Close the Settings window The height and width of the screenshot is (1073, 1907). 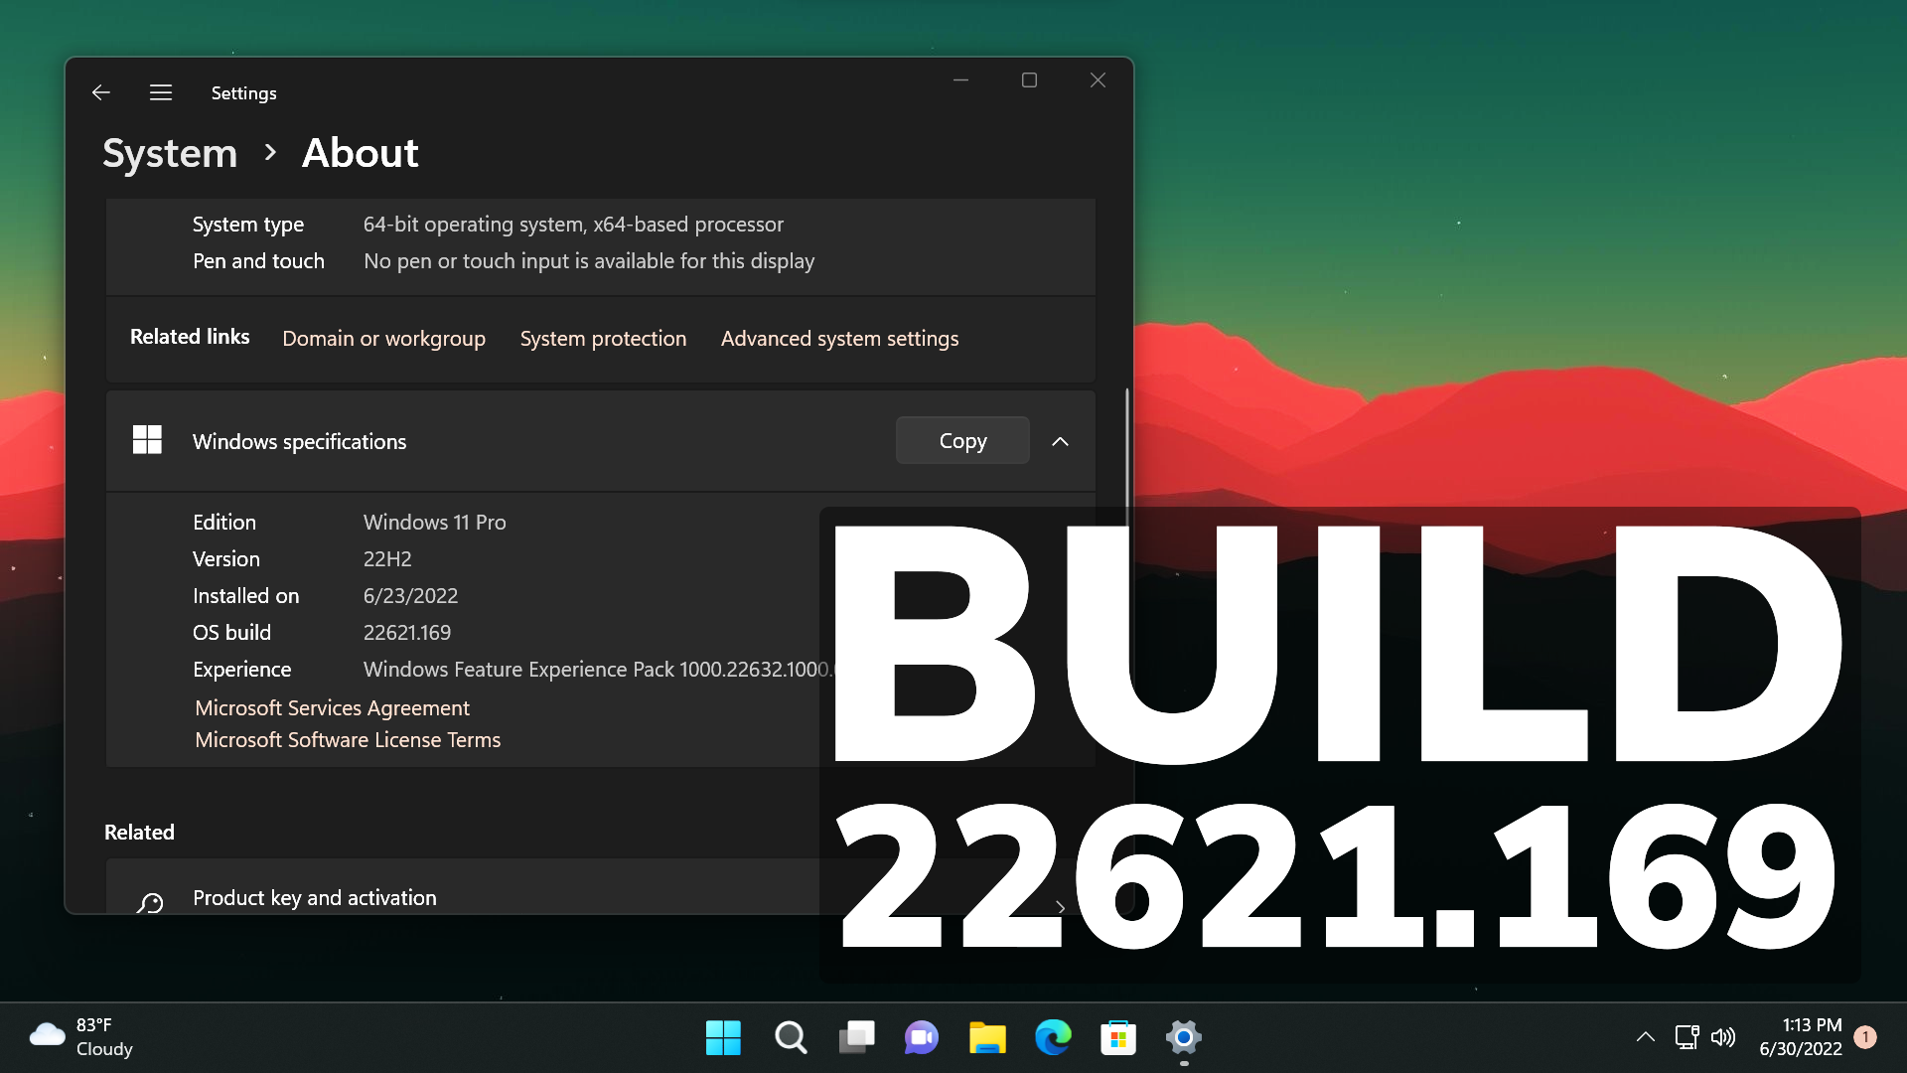[1098, 80]
